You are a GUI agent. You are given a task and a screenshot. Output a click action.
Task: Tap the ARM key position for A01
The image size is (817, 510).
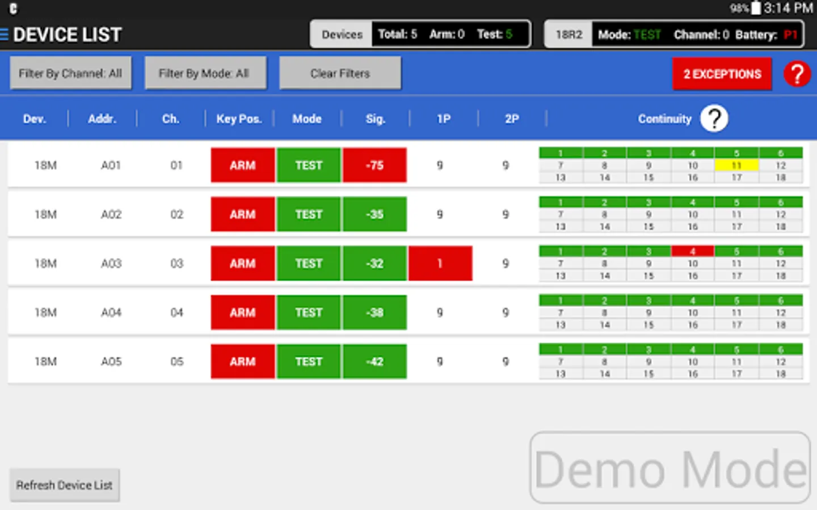(243, 165)
